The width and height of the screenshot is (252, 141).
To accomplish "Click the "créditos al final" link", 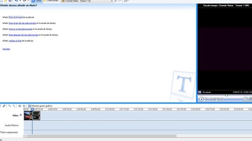I will (15, 41).
